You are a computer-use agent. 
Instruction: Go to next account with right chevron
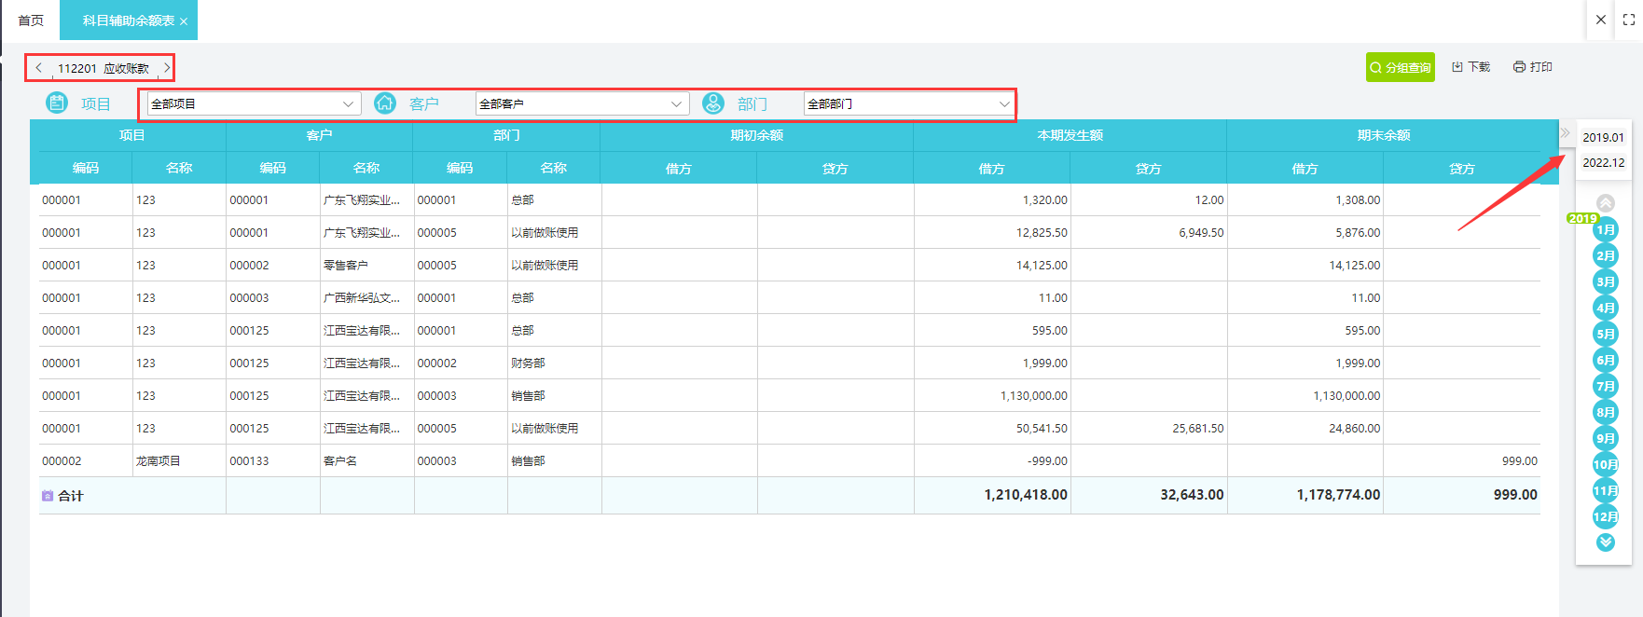coord(167,68)
